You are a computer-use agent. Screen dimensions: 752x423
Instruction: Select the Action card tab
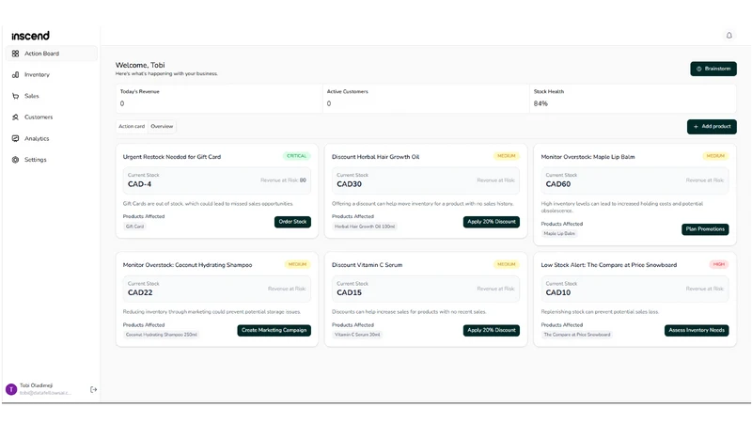tap(132, 126)
